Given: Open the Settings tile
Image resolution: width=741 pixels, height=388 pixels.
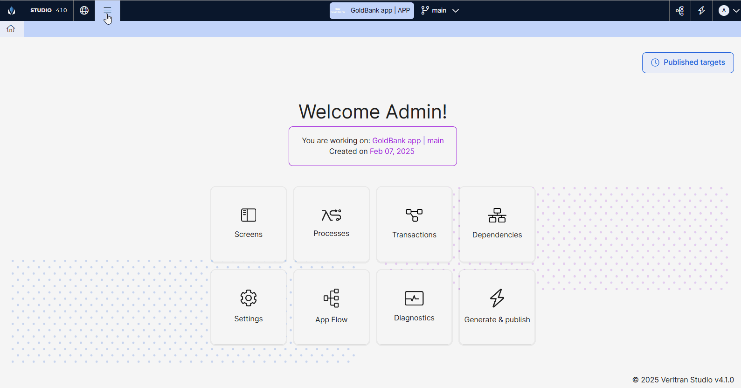Looking at the screenshot, I should [x=249, y=307].
